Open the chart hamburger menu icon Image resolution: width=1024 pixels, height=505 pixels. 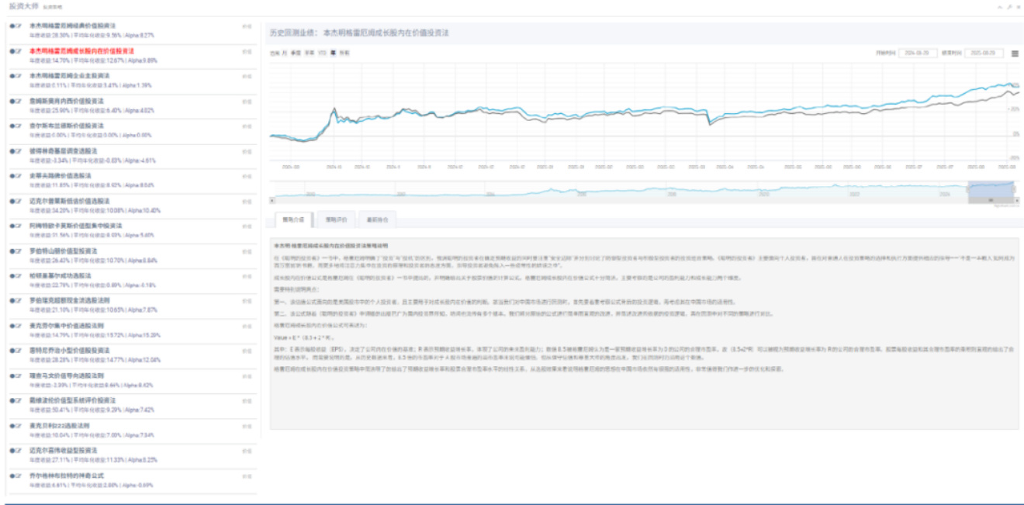point(1015,54)
